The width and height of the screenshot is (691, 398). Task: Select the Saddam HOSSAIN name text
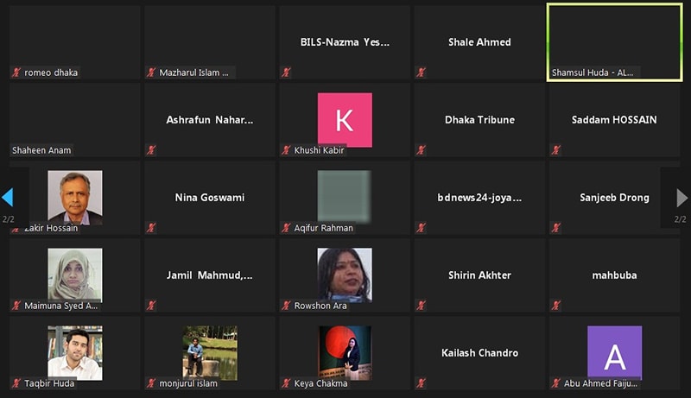pos(614,120)
